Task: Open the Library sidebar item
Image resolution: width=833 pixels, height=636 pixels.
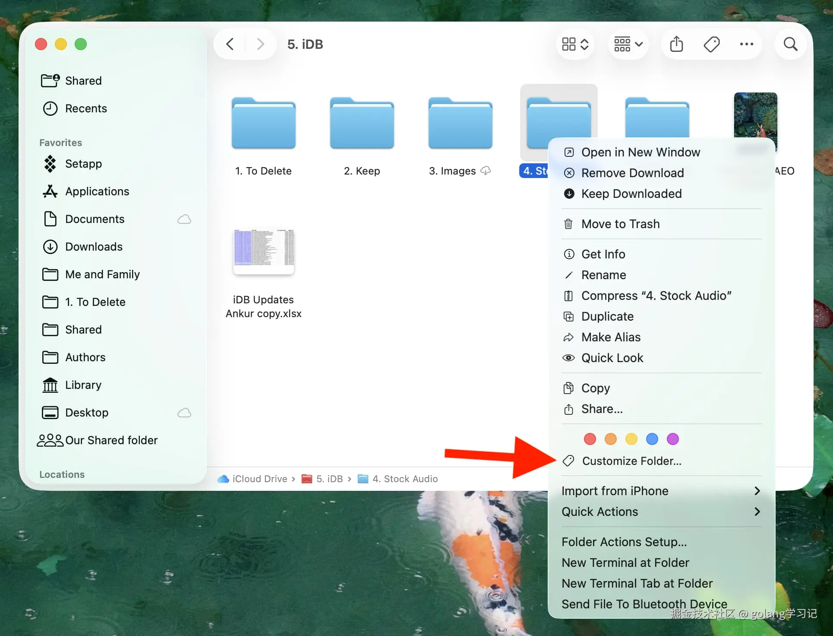Action: (x=83, y=385)
